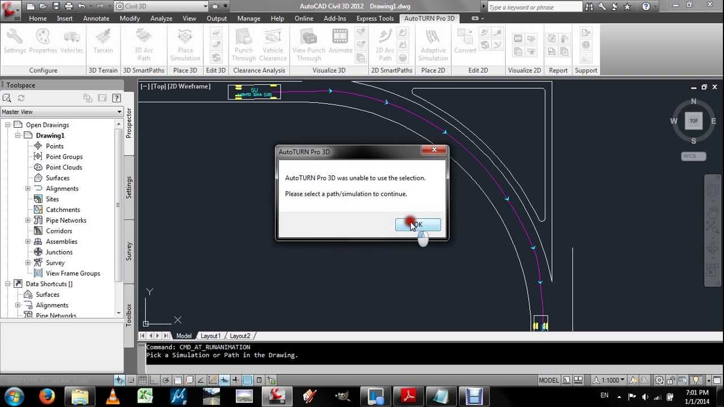Toggle Show Lineweight in the status bar
Image resolution: width=724 pixels, height=407 pixels.
click(x=236, y=380)
